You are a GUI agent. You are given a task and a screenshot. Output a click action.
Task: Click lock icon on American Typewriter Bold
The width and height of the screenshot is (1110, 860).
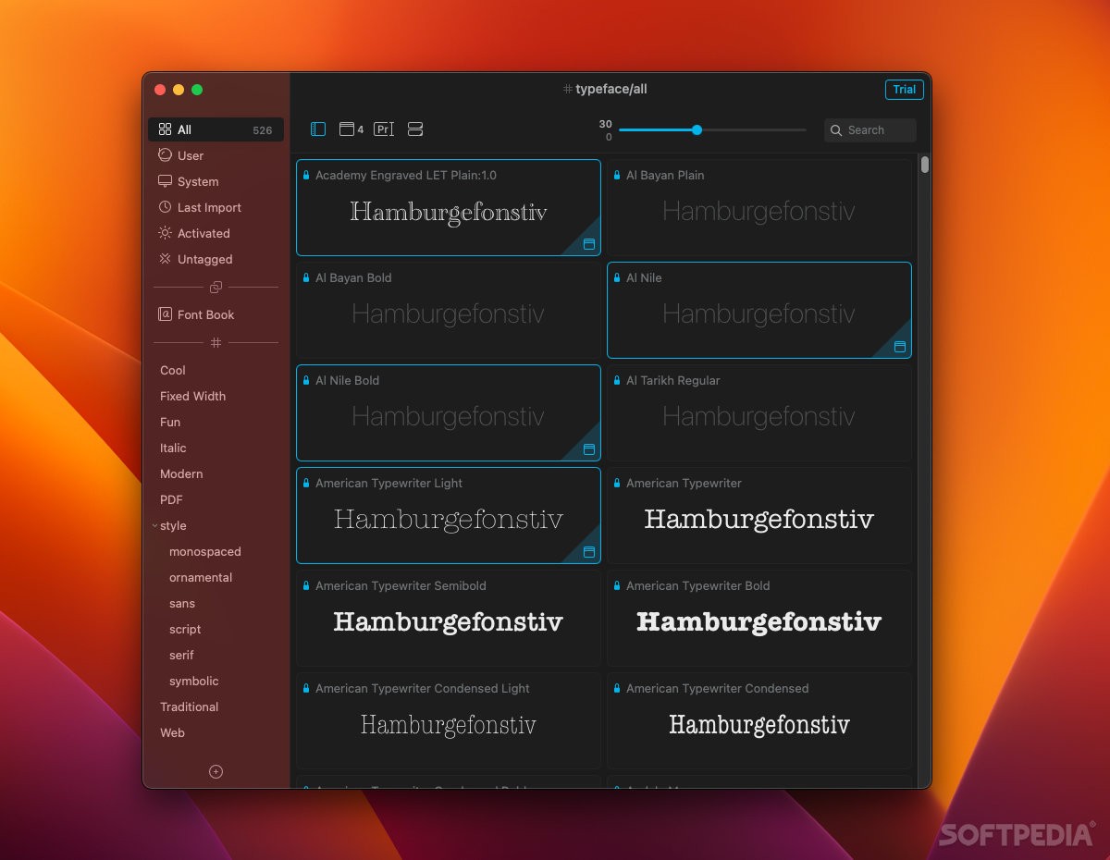point(617,585)
